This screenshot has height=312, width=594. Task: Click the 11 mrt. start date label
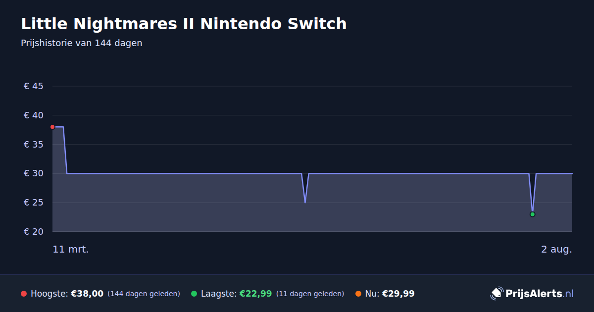pyautogui.click(x=71, y=250)
